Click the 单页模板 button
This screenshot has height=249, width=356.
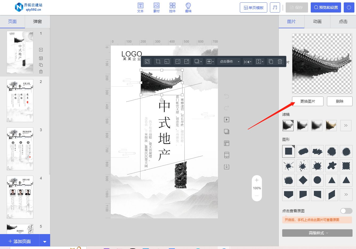click(x=253, y=7)
